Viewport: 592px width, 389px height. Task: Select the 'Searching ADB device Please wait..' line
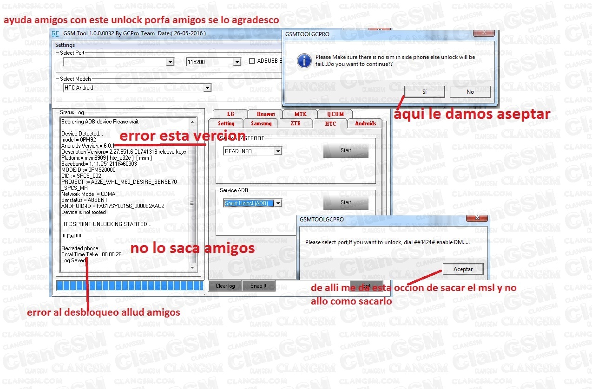[x=101, y=122]
